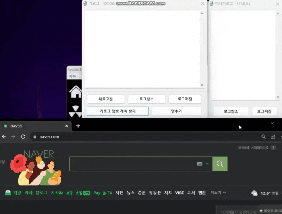Click the share page icon in address bar
Screen dimensions: 282x214
pyautogui.click(x=273, y=137)
